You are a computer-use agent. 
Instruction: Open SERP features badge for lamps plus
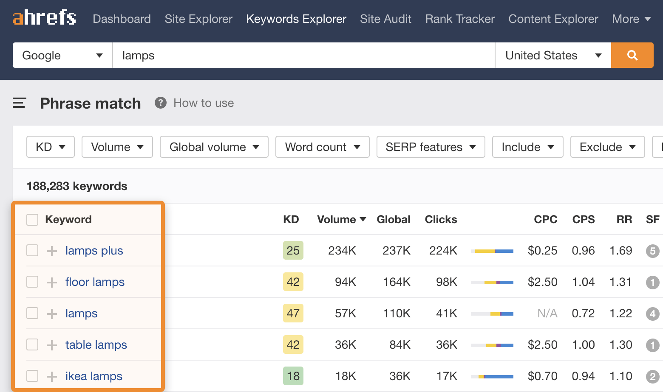652,251
